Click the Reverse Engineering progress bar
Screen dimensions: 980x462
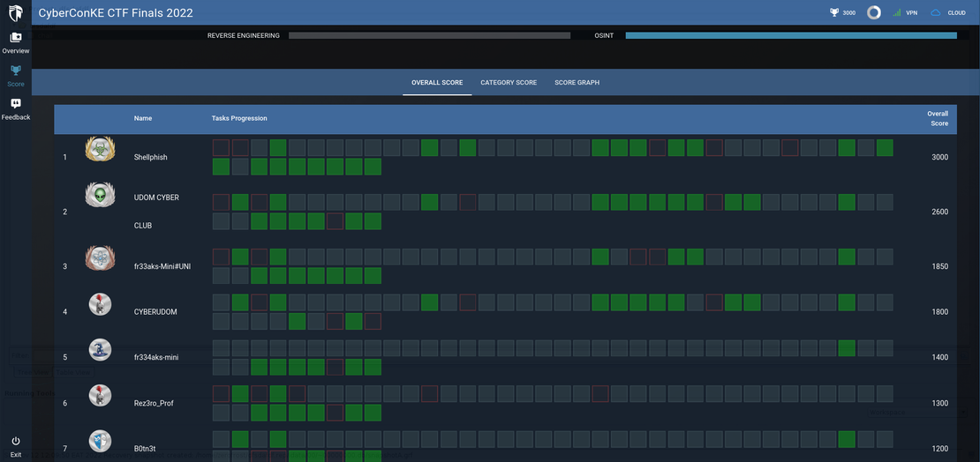pyautogui.click(x=429, y=36)
